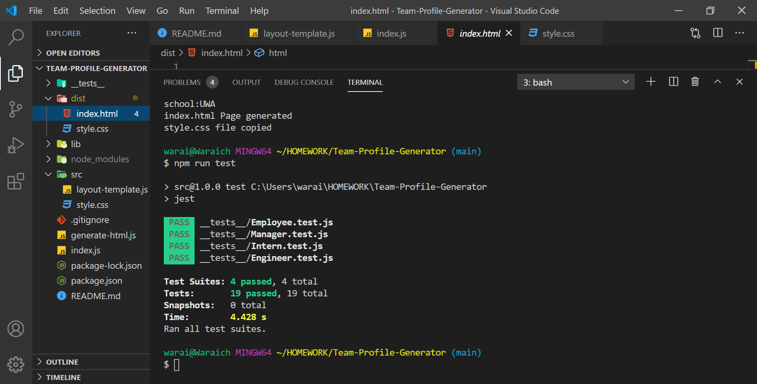This screenshot has height=384, width=757.
Task: Switch to the OUTPUT tab
Action: (246, 82)
